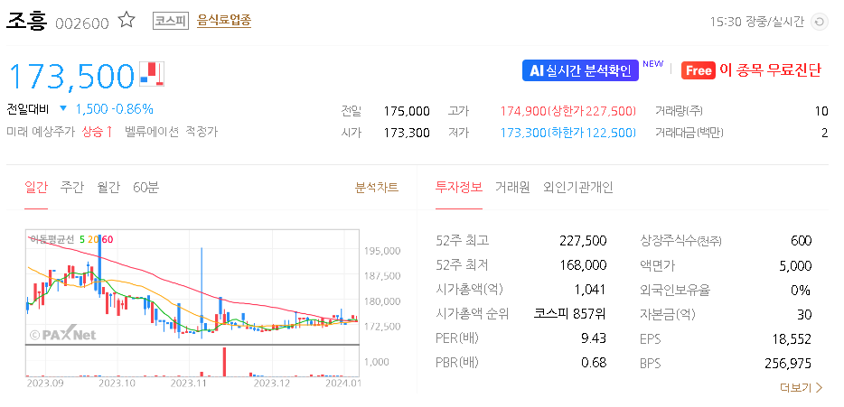The height and width of the screenshot is (407, 844).
Task: Switch to the 월간 chart tab
Action: click(x=108, y=188)
